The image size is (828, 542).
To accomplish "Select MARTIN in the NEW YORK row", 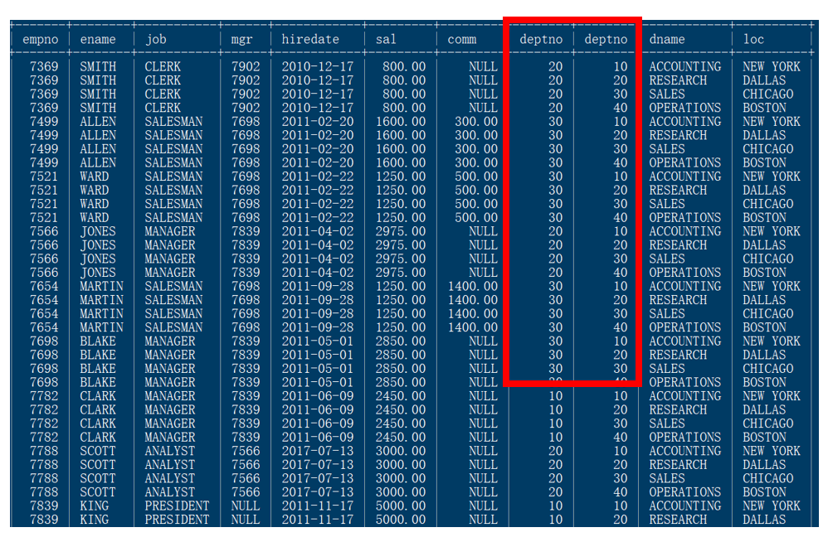I will (101, 286).
